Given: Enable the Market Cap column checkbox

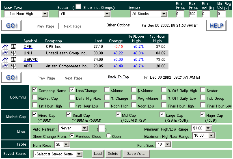Looking at the screenshot, I should 35,97.
